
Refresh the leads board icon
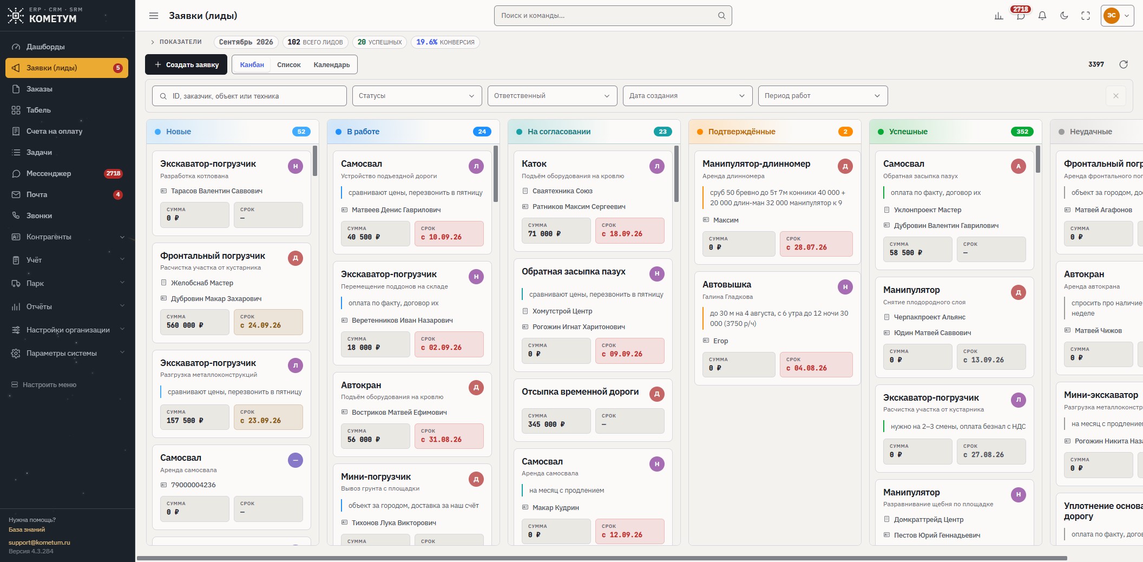point(1123,64)
